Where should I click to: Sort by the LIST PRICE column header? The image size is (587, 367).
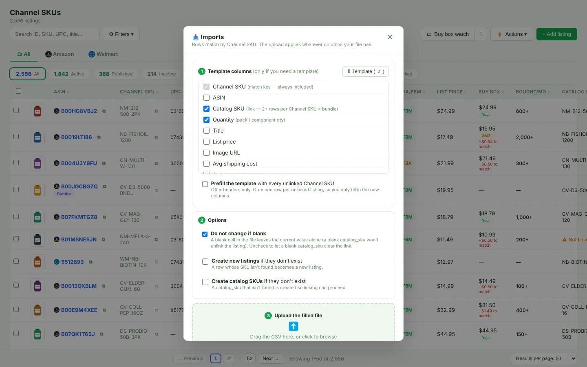point(452,92)
